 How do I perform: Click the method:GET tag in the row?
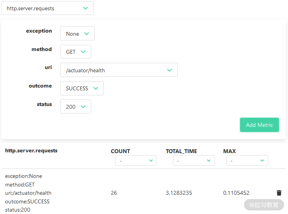pos(20,185)
